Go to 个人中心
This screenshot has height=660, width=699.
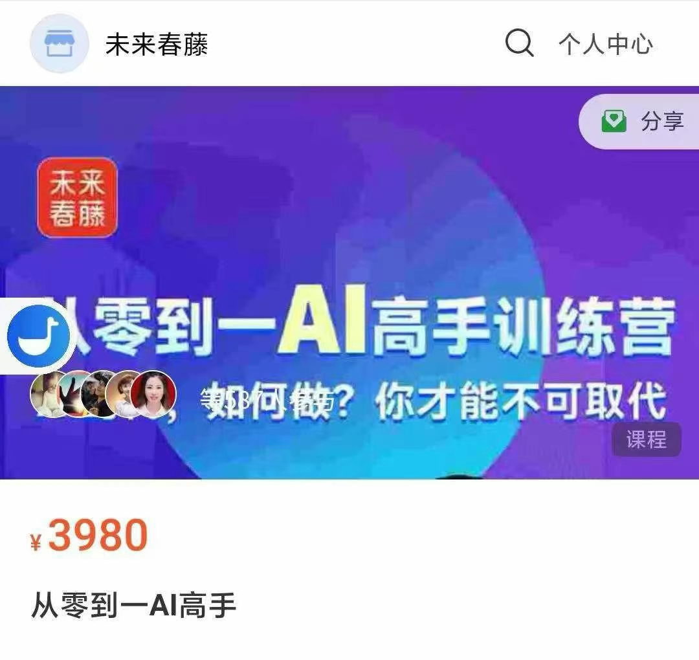(606, 44)
